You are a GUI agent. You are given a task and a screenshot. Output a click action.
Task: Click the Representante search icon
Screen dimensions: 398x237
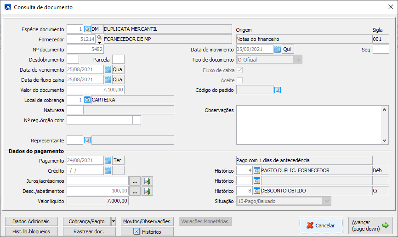(x=87, y=140)
